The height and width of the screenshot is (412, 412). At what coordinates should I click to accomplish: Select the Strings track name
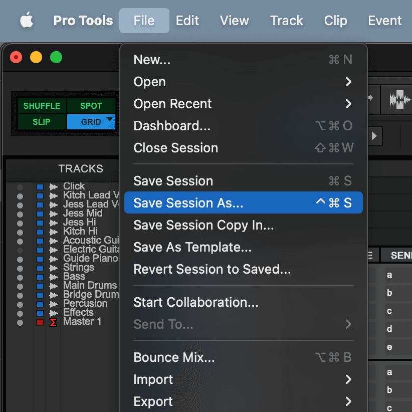79,267
